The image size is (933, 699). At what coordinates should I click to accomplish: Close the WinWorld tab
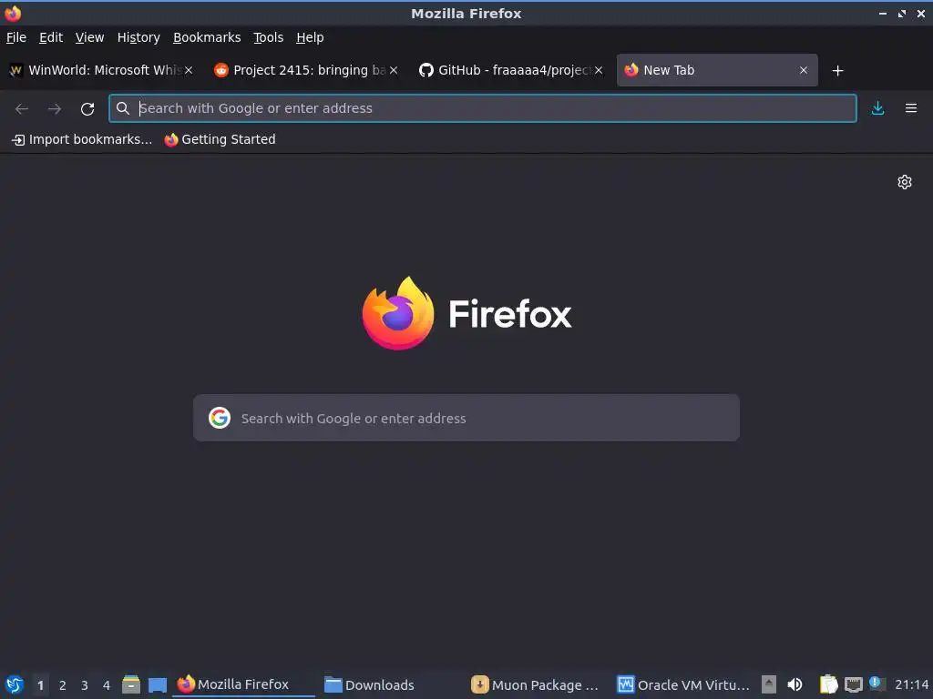(188, 70)
